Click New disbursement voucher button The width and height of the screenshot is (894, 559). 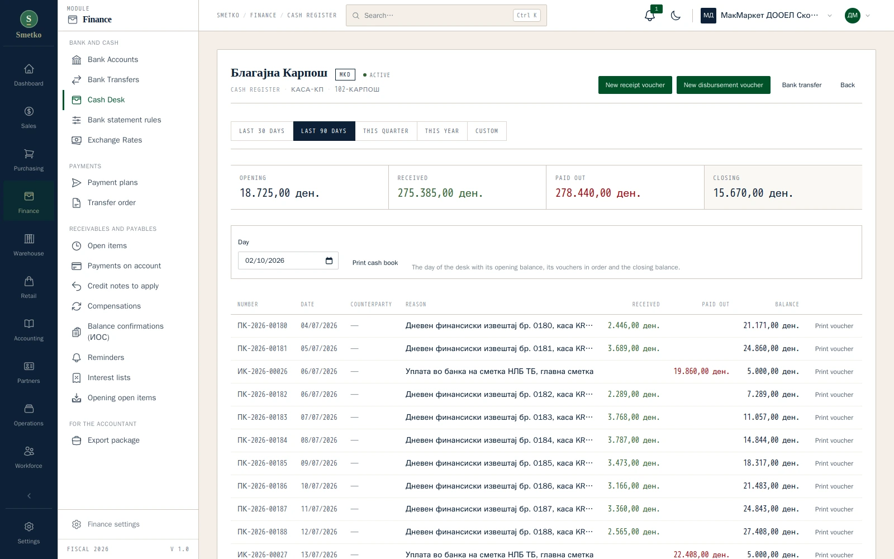724,85
